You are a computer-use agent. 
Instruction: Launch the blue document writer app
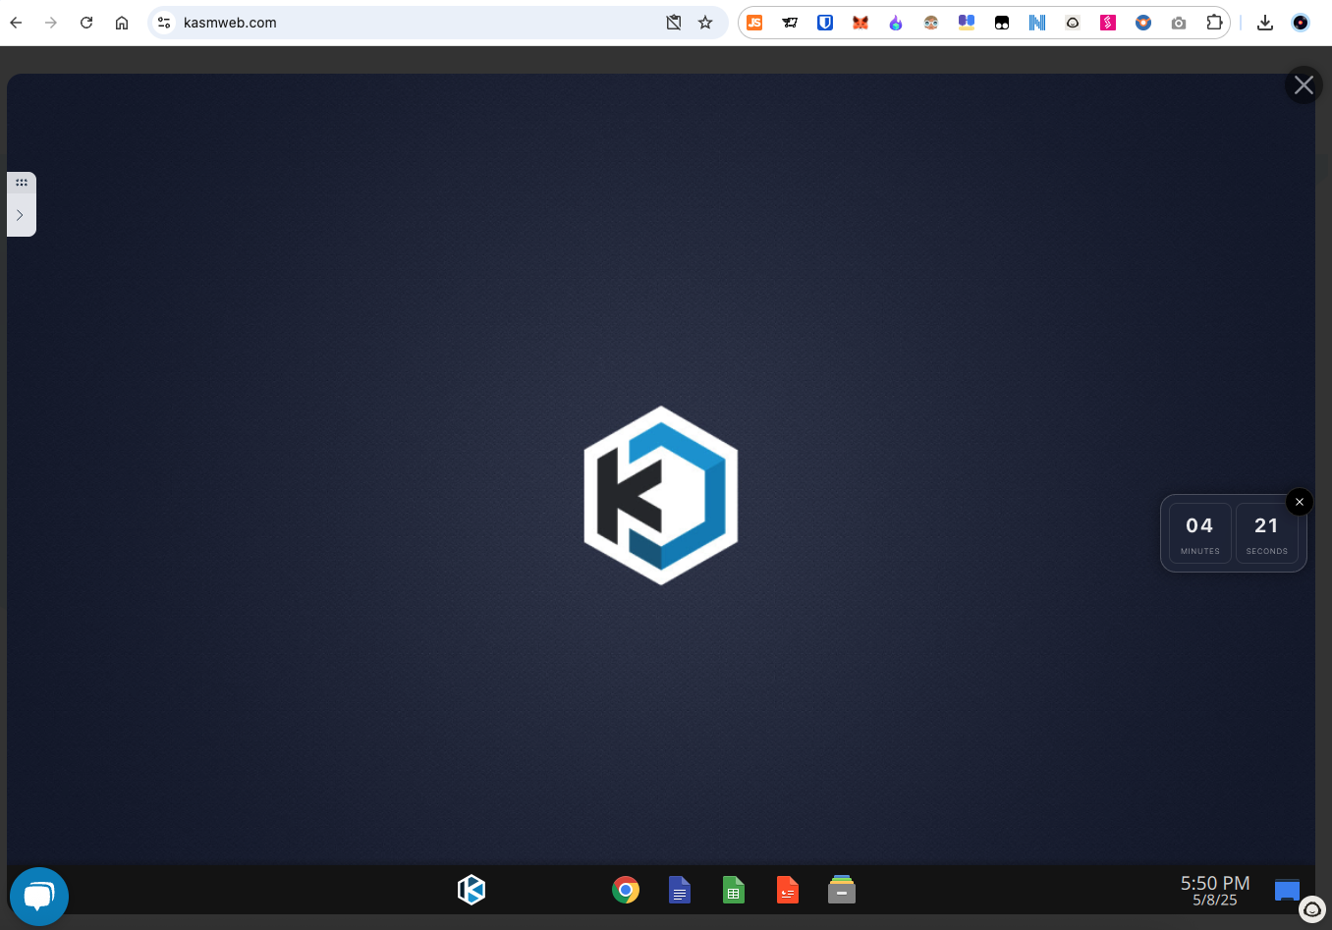[x=680, y=890]
